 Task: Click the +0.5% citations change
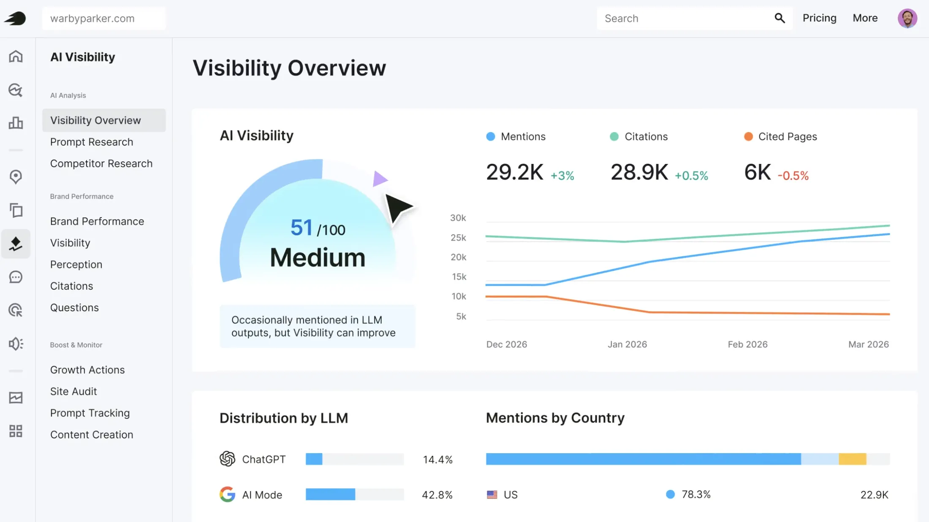691,176
